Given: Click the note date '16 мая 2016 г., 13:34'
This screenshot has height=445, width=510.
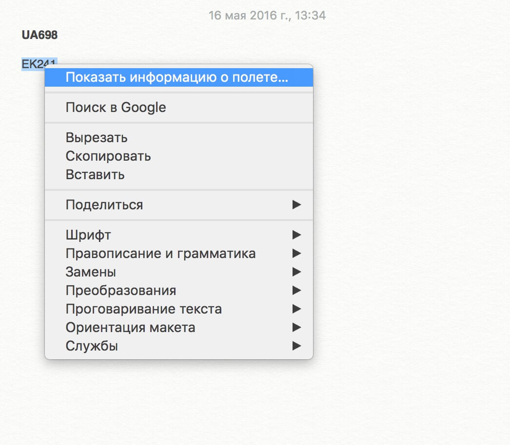Looking at the screenshot, I should tap(267, 16).
